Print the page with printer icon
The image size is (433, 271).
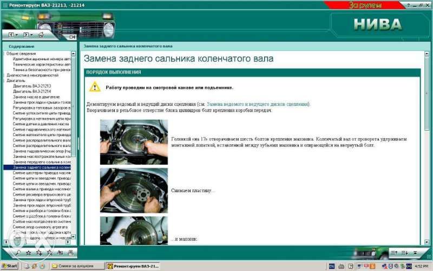(x=71, y=253)
